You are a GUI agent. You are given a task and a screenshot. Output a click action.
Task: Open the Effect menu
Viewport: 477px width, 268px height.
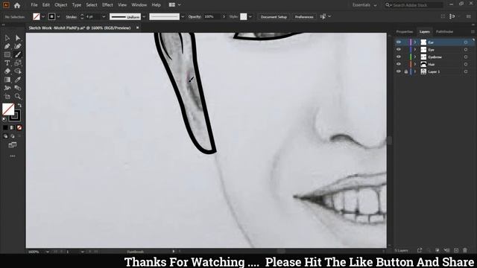pyautogui.click(x=107, y=5)
